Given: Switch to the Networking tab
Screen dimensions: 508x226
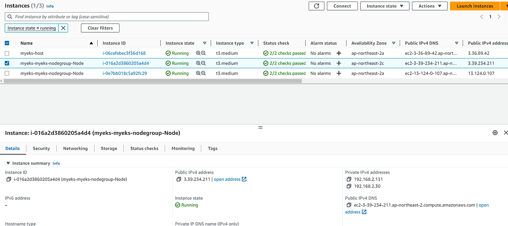Looking at the screenshot, I should tap(75, 148).
